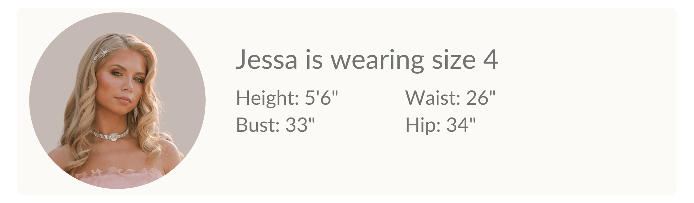Click the 33" bust value
694x203 pixels.
[300, 125]
